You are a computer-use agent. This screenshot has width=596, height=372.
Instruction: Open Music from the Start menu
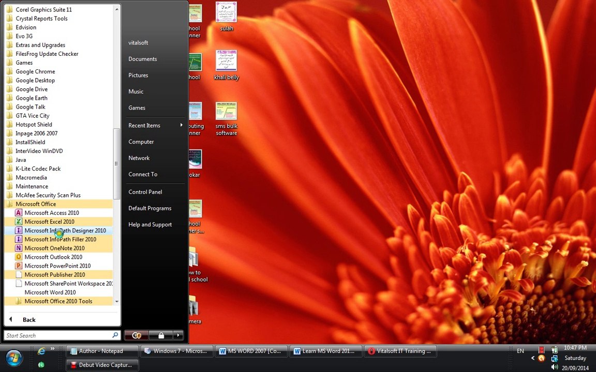pyautogui.click(x=136, y=91)
